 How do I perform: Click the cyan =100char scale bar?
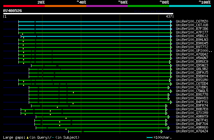(x=149, y=138)
